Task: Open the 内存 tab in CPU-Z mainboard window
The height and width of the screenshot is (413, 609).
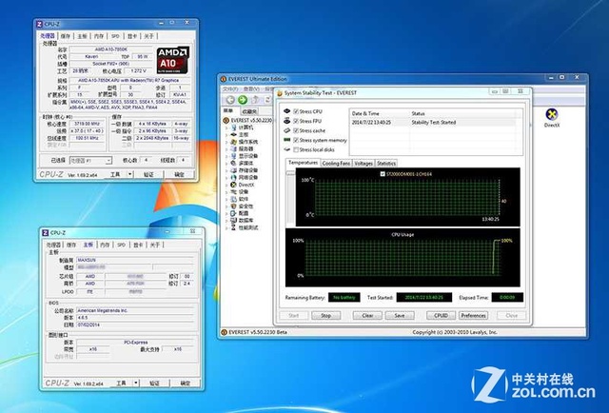Action: pos(105,245)
